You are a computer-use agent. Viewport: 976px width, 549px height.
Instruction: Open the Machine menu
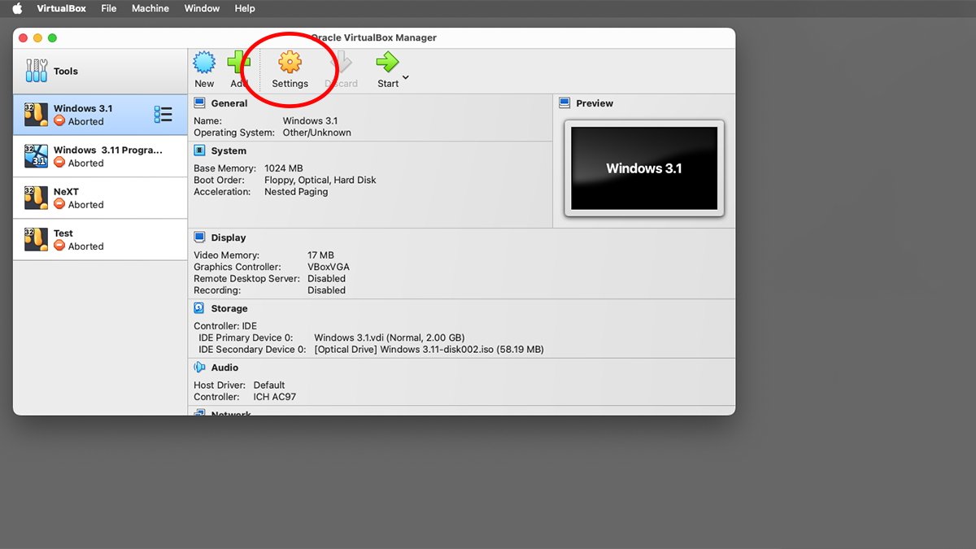coord(150,8)
